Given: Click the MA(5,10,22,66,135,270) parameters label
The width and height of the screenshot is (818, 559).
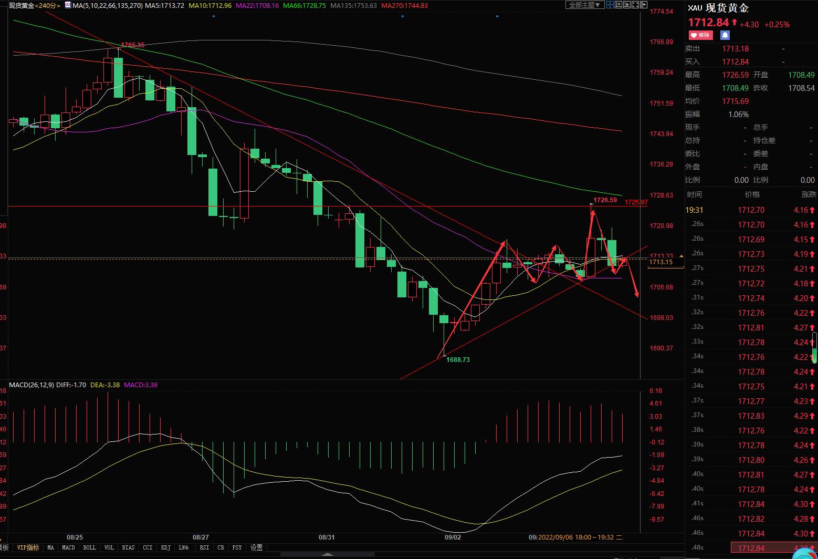Looking at the screenshot, I should (108, 5).
